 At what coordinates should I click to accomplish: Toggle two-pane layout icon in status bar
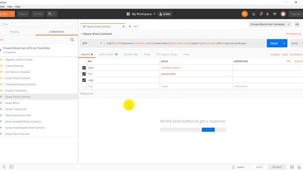pos(292,167)
